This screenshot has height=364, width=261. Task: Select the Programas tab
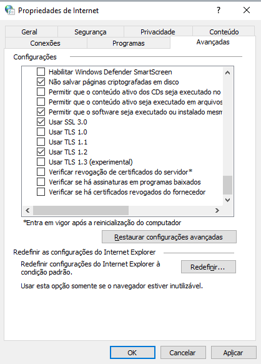[x=129, y=43]
